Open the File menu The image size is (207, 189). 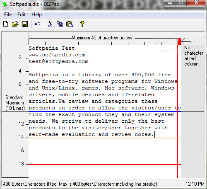(x=8, y=15)
